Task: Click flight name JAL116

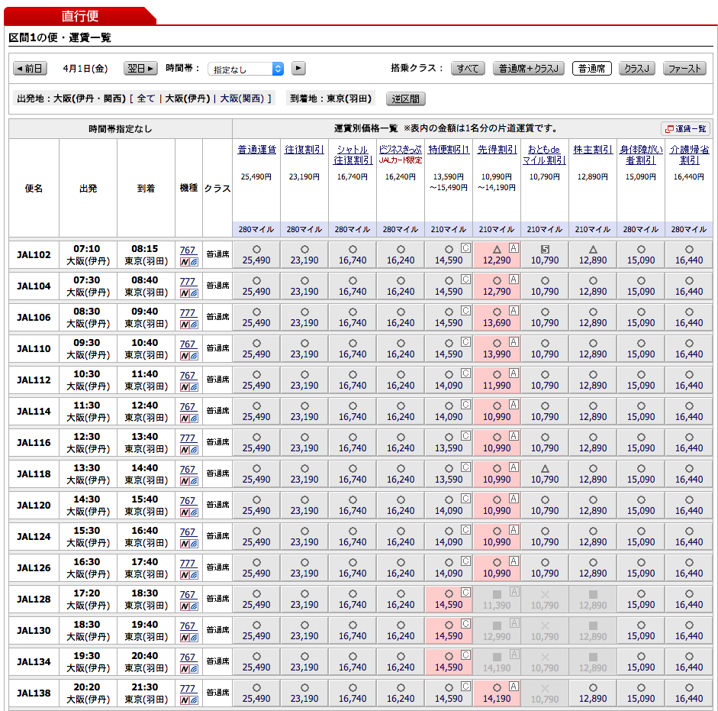Action: pos(34,443)
